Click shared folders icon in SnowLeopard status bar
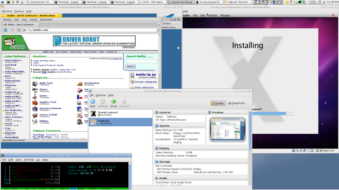339x190 pixels. point(308,150)
